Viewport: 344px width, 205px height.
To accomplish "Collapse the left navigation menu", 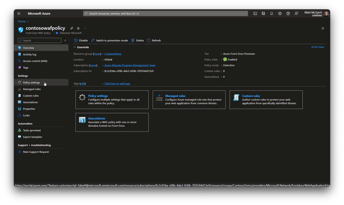I will pos(65,41).
